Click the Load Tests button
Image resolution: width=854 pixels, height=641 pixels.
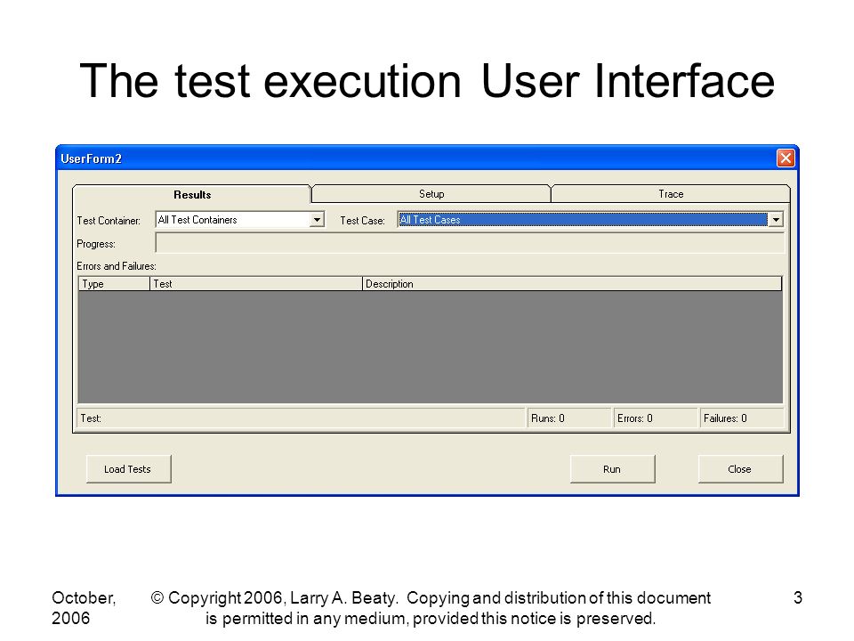tap(128, 469)
